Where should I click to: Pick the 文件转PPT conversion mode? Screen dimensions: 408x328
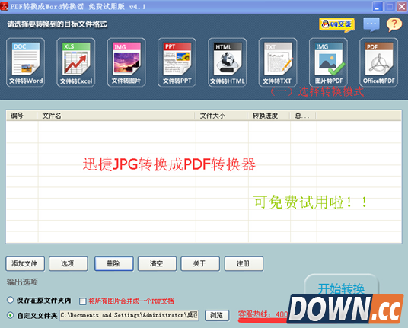click(177, 62)
